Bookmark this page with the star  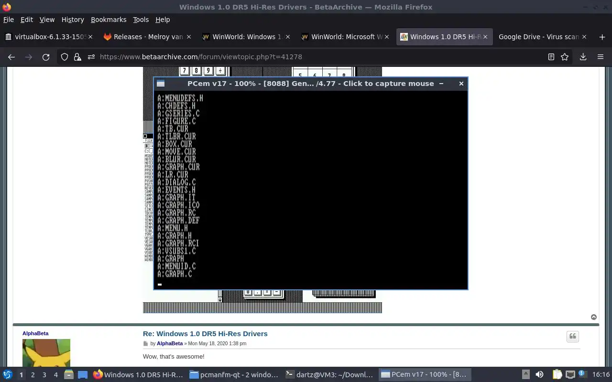click(x=565, y=57)
